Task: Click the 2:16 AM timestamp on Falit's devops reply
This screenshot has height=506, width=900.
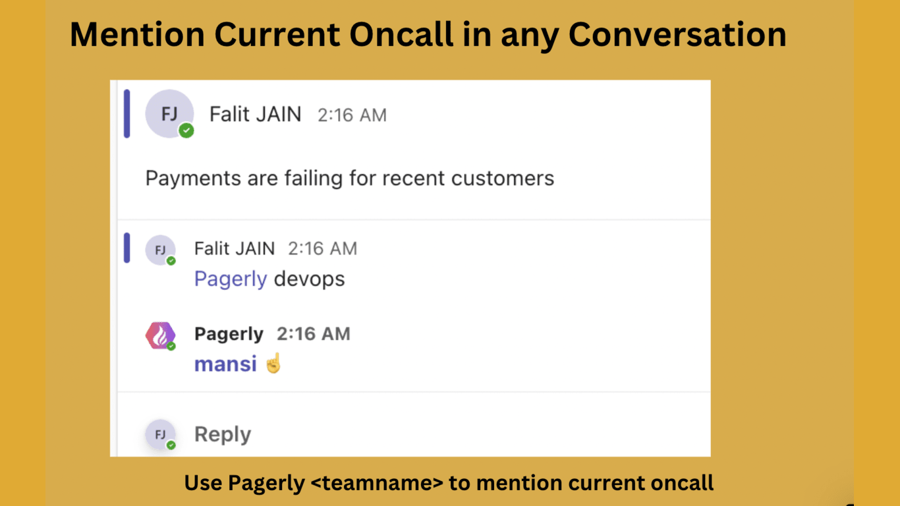Action: [322, 248]
